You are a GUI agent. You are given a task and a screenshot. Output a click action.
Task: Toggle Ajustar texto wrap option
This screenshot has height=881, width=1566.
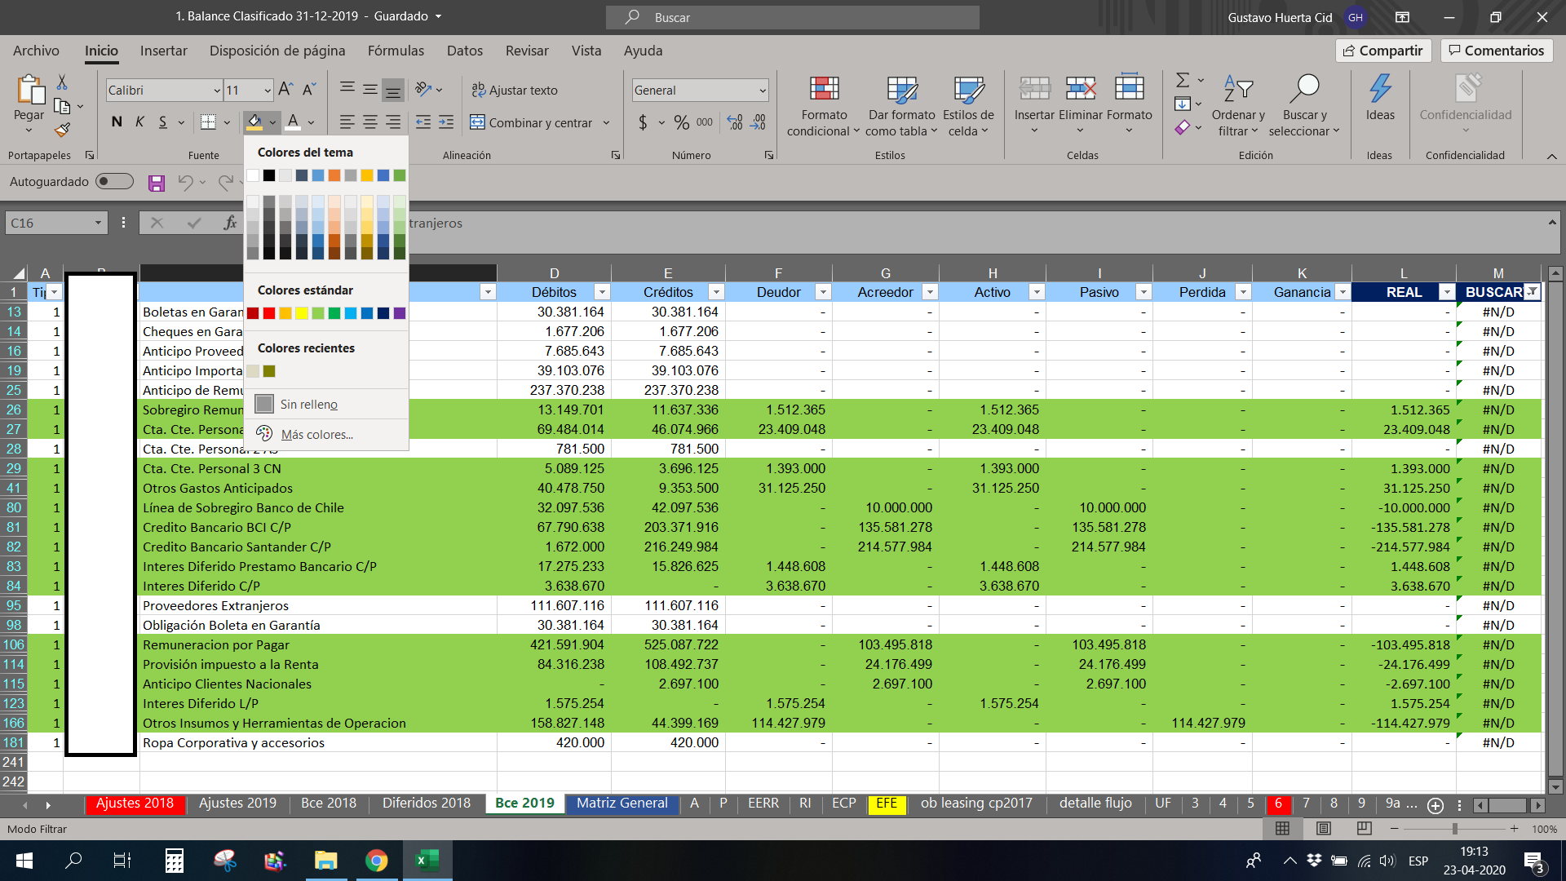[x=515, y=90]
